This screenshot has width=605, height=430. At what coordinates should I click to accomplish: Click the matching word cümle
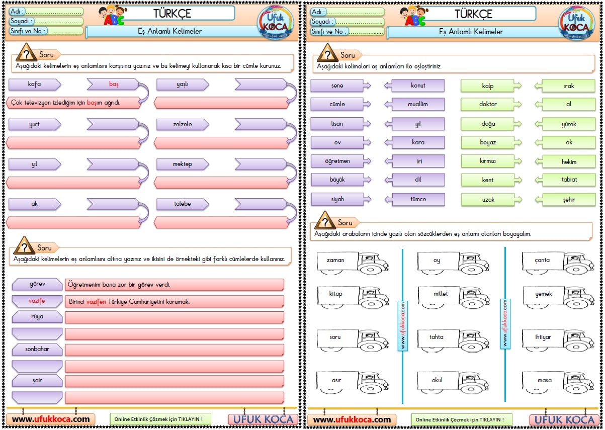click(340, 104)
